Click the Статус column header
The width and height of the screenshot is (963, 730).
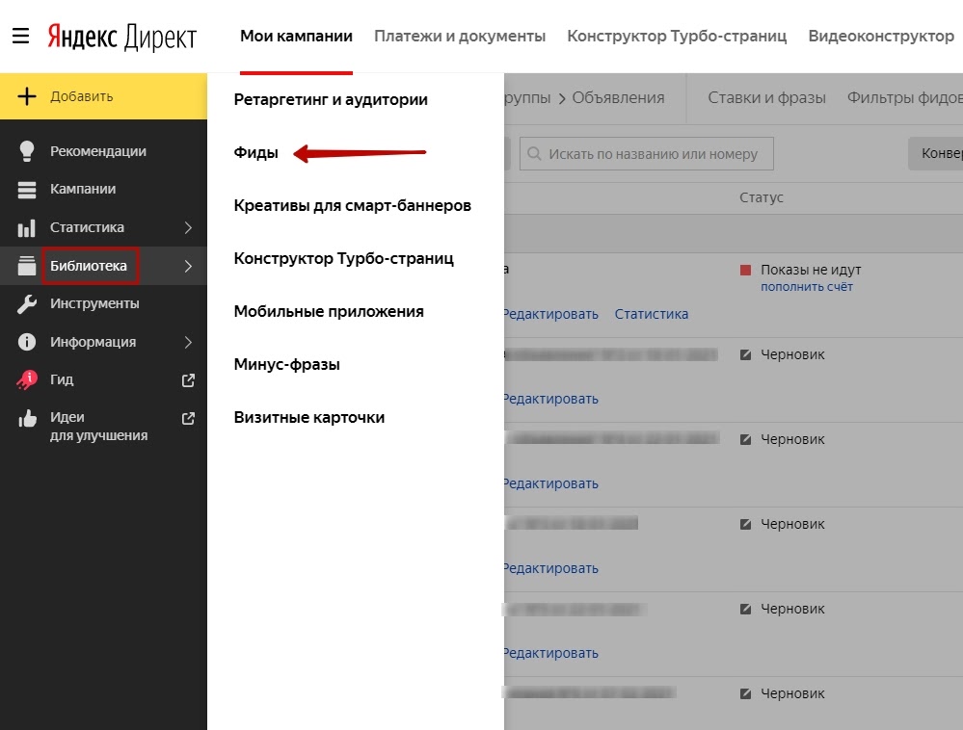pos(761,197)
